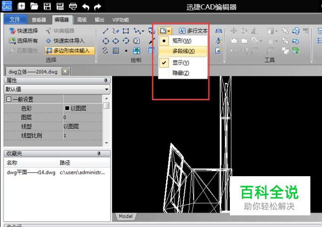
Task: Open a file with the folder icon
Action: point(34,7)
